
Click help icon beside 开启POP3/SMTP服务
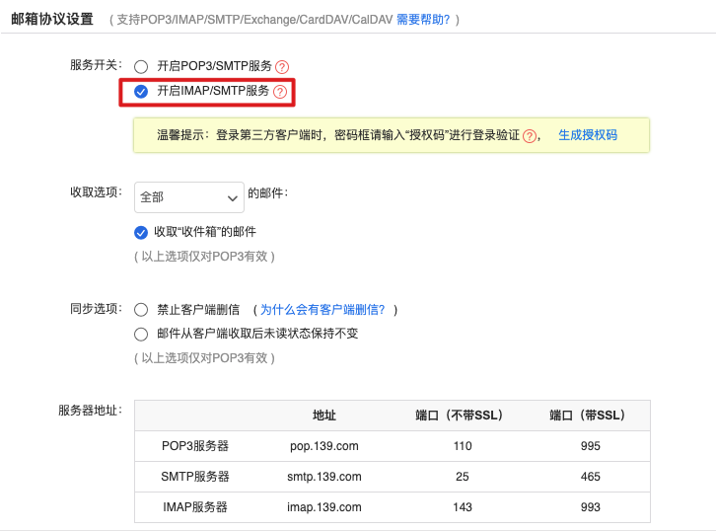click(282, 67)
